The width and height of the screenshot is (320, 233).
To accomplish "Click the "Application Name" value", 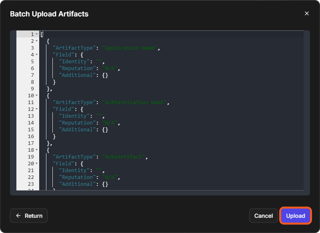I will tap(130, 48).
